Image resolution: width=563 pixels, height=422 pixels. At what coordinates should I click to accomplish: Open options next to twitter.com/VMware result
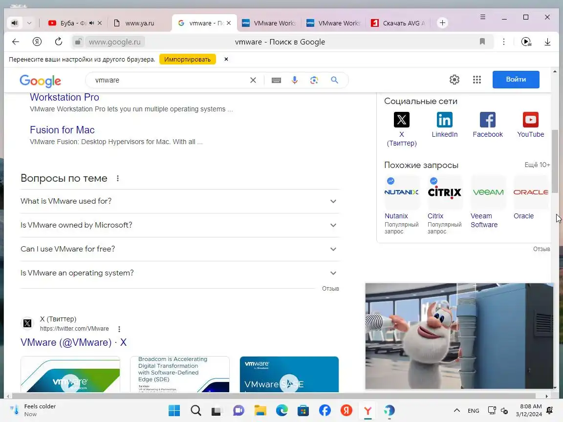[119, 329]
